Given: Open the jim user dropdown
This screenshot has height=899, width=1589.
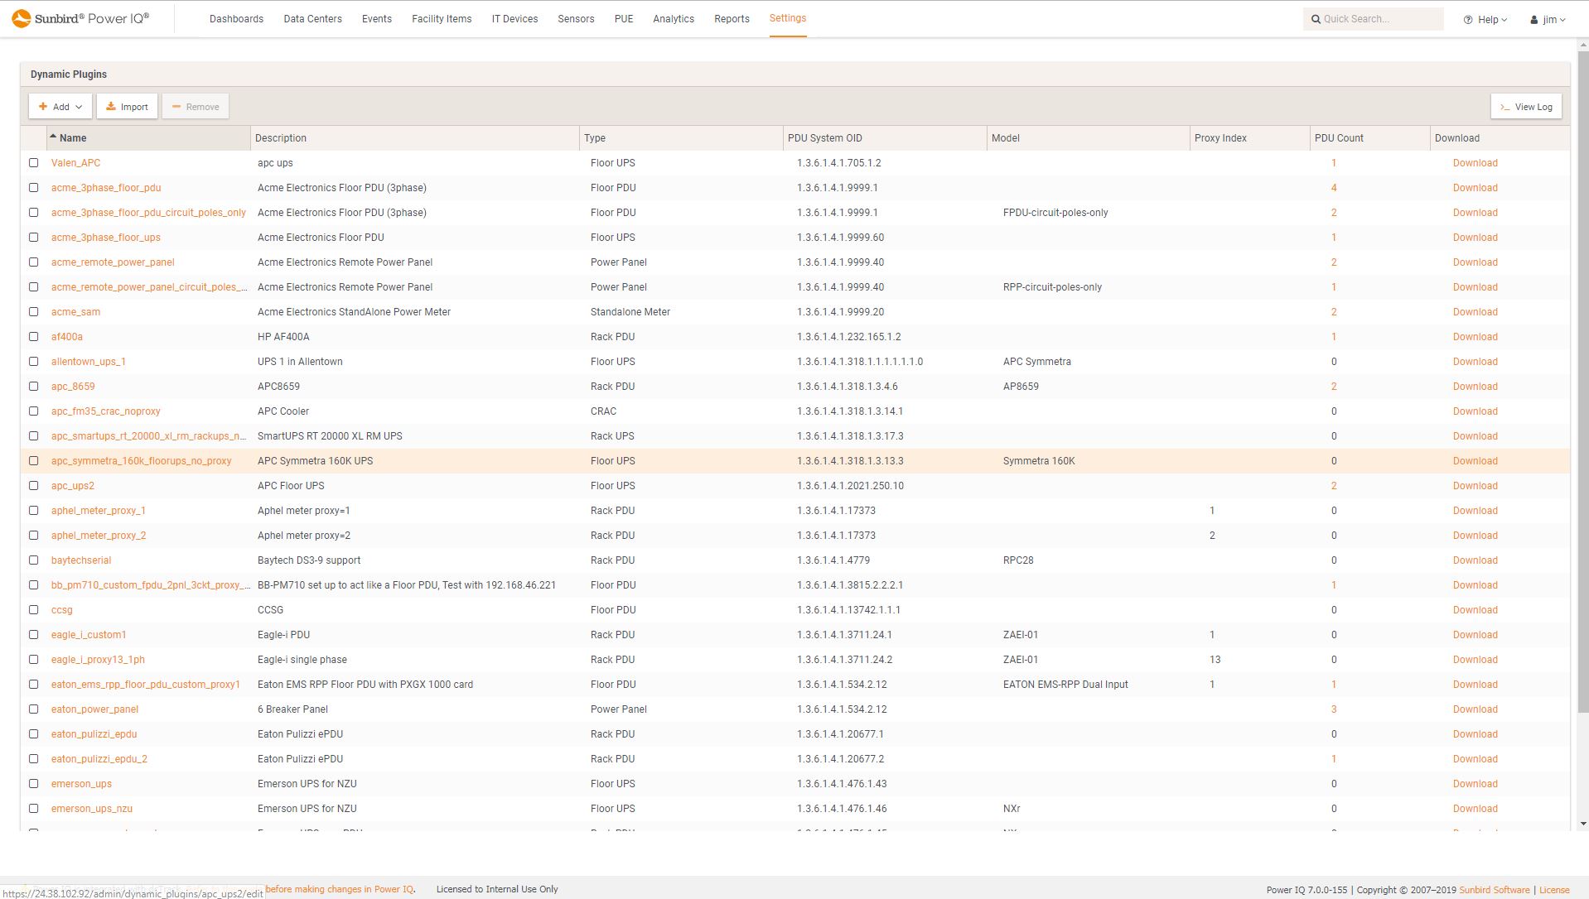Looking at the screenshot, I should [x=1564, y=19].
